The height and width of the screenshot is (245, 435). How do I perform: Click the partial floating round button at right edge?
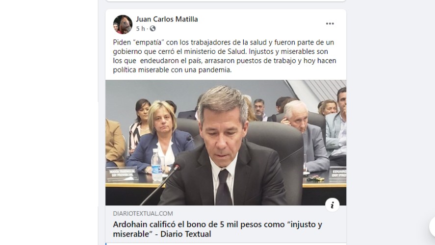(x=432, y=226)
